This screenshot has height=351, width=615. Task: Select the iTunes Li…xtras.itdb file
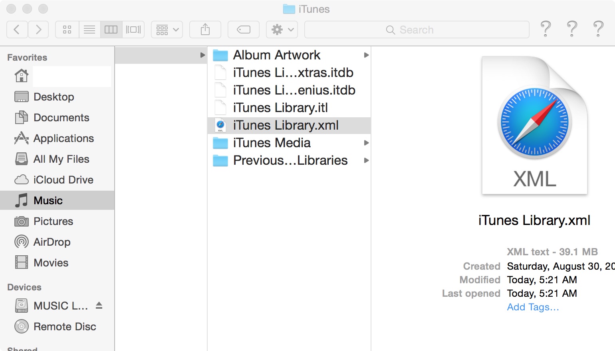point(289,73)
